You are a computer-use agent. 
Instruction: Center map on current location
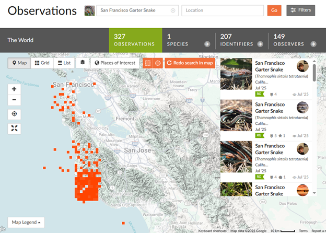tap(14, 114)
